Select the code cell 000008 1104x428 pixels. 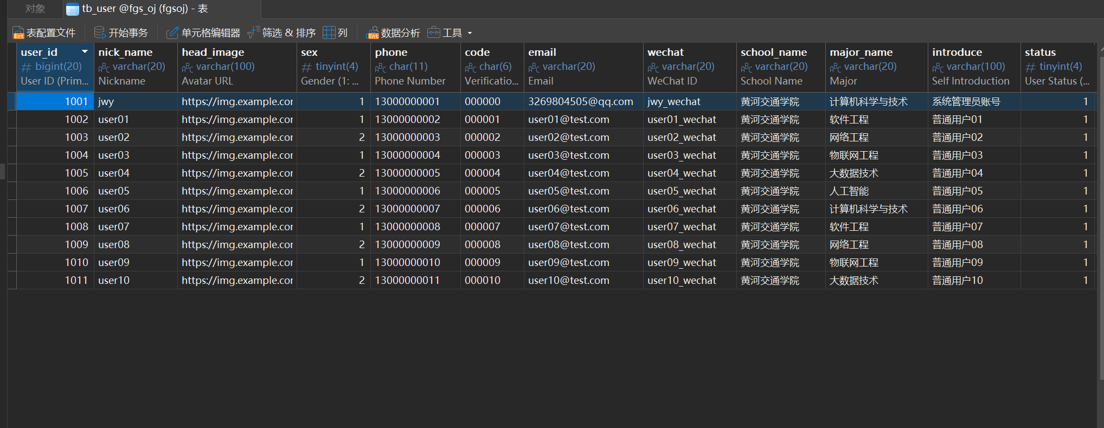[x=492, y=245]
